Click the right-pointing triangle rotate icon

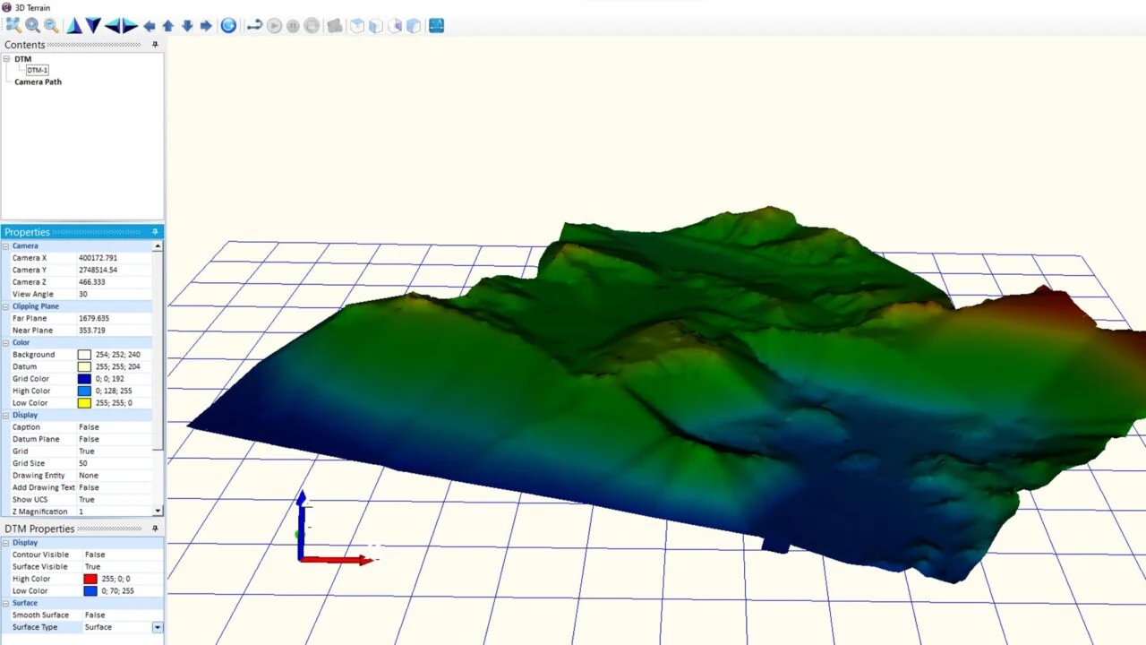pos(130,26)
